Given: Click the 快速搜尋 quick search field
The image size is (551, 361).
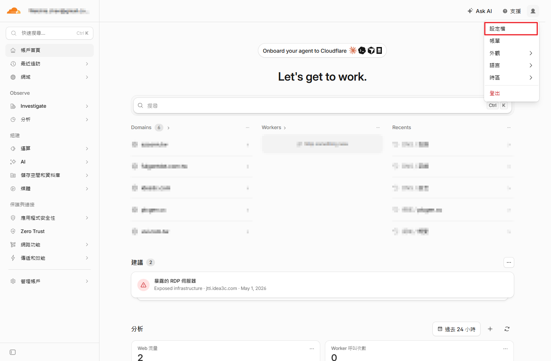Looking at the screenshot, I should [50, 33].
